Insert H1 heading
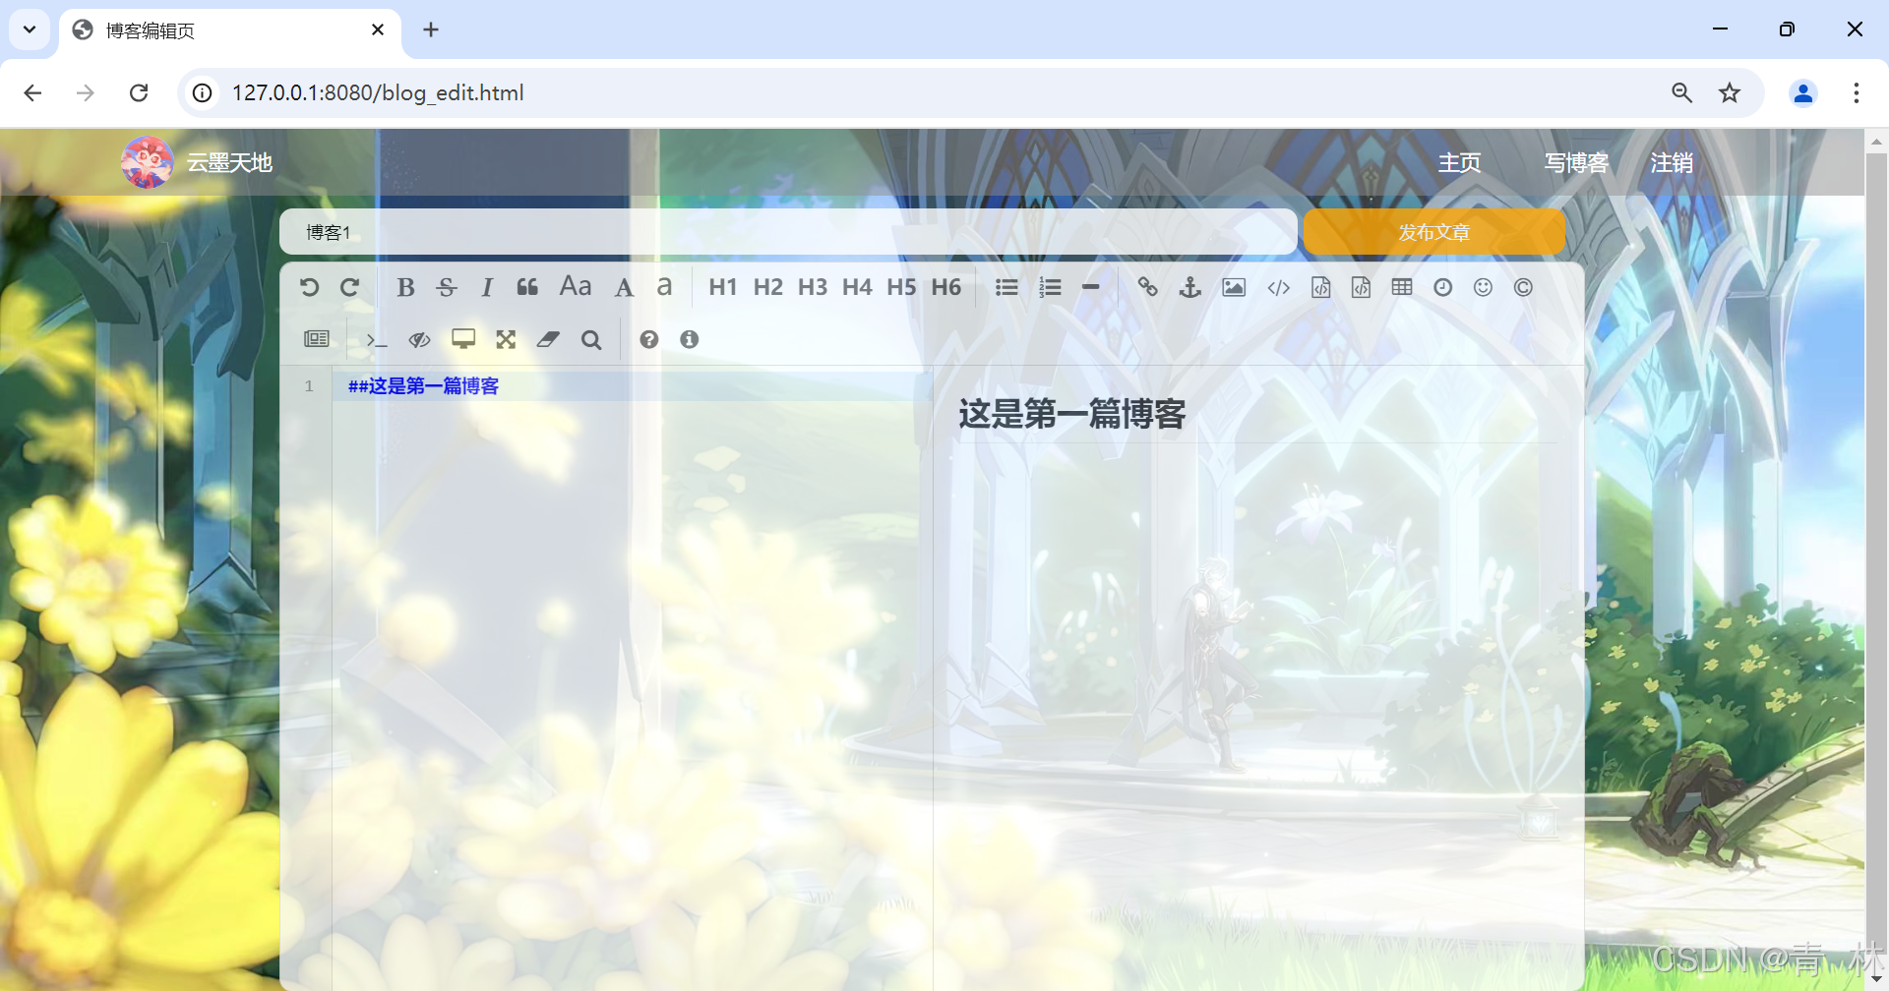Screen dimensions: 1889x991 pos(723,287)
